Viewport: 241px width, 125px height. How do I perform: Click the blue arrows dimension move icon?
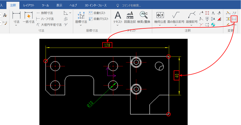(234, 13)
